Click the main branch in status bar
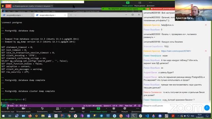The height and width of the screenshot is (119, 212). tap(11, 106)
